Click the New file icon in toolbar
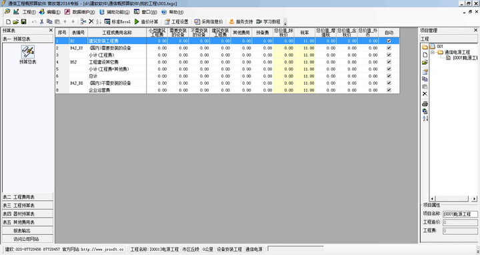Viewport: 480px width, 255px height. (8, 22)
